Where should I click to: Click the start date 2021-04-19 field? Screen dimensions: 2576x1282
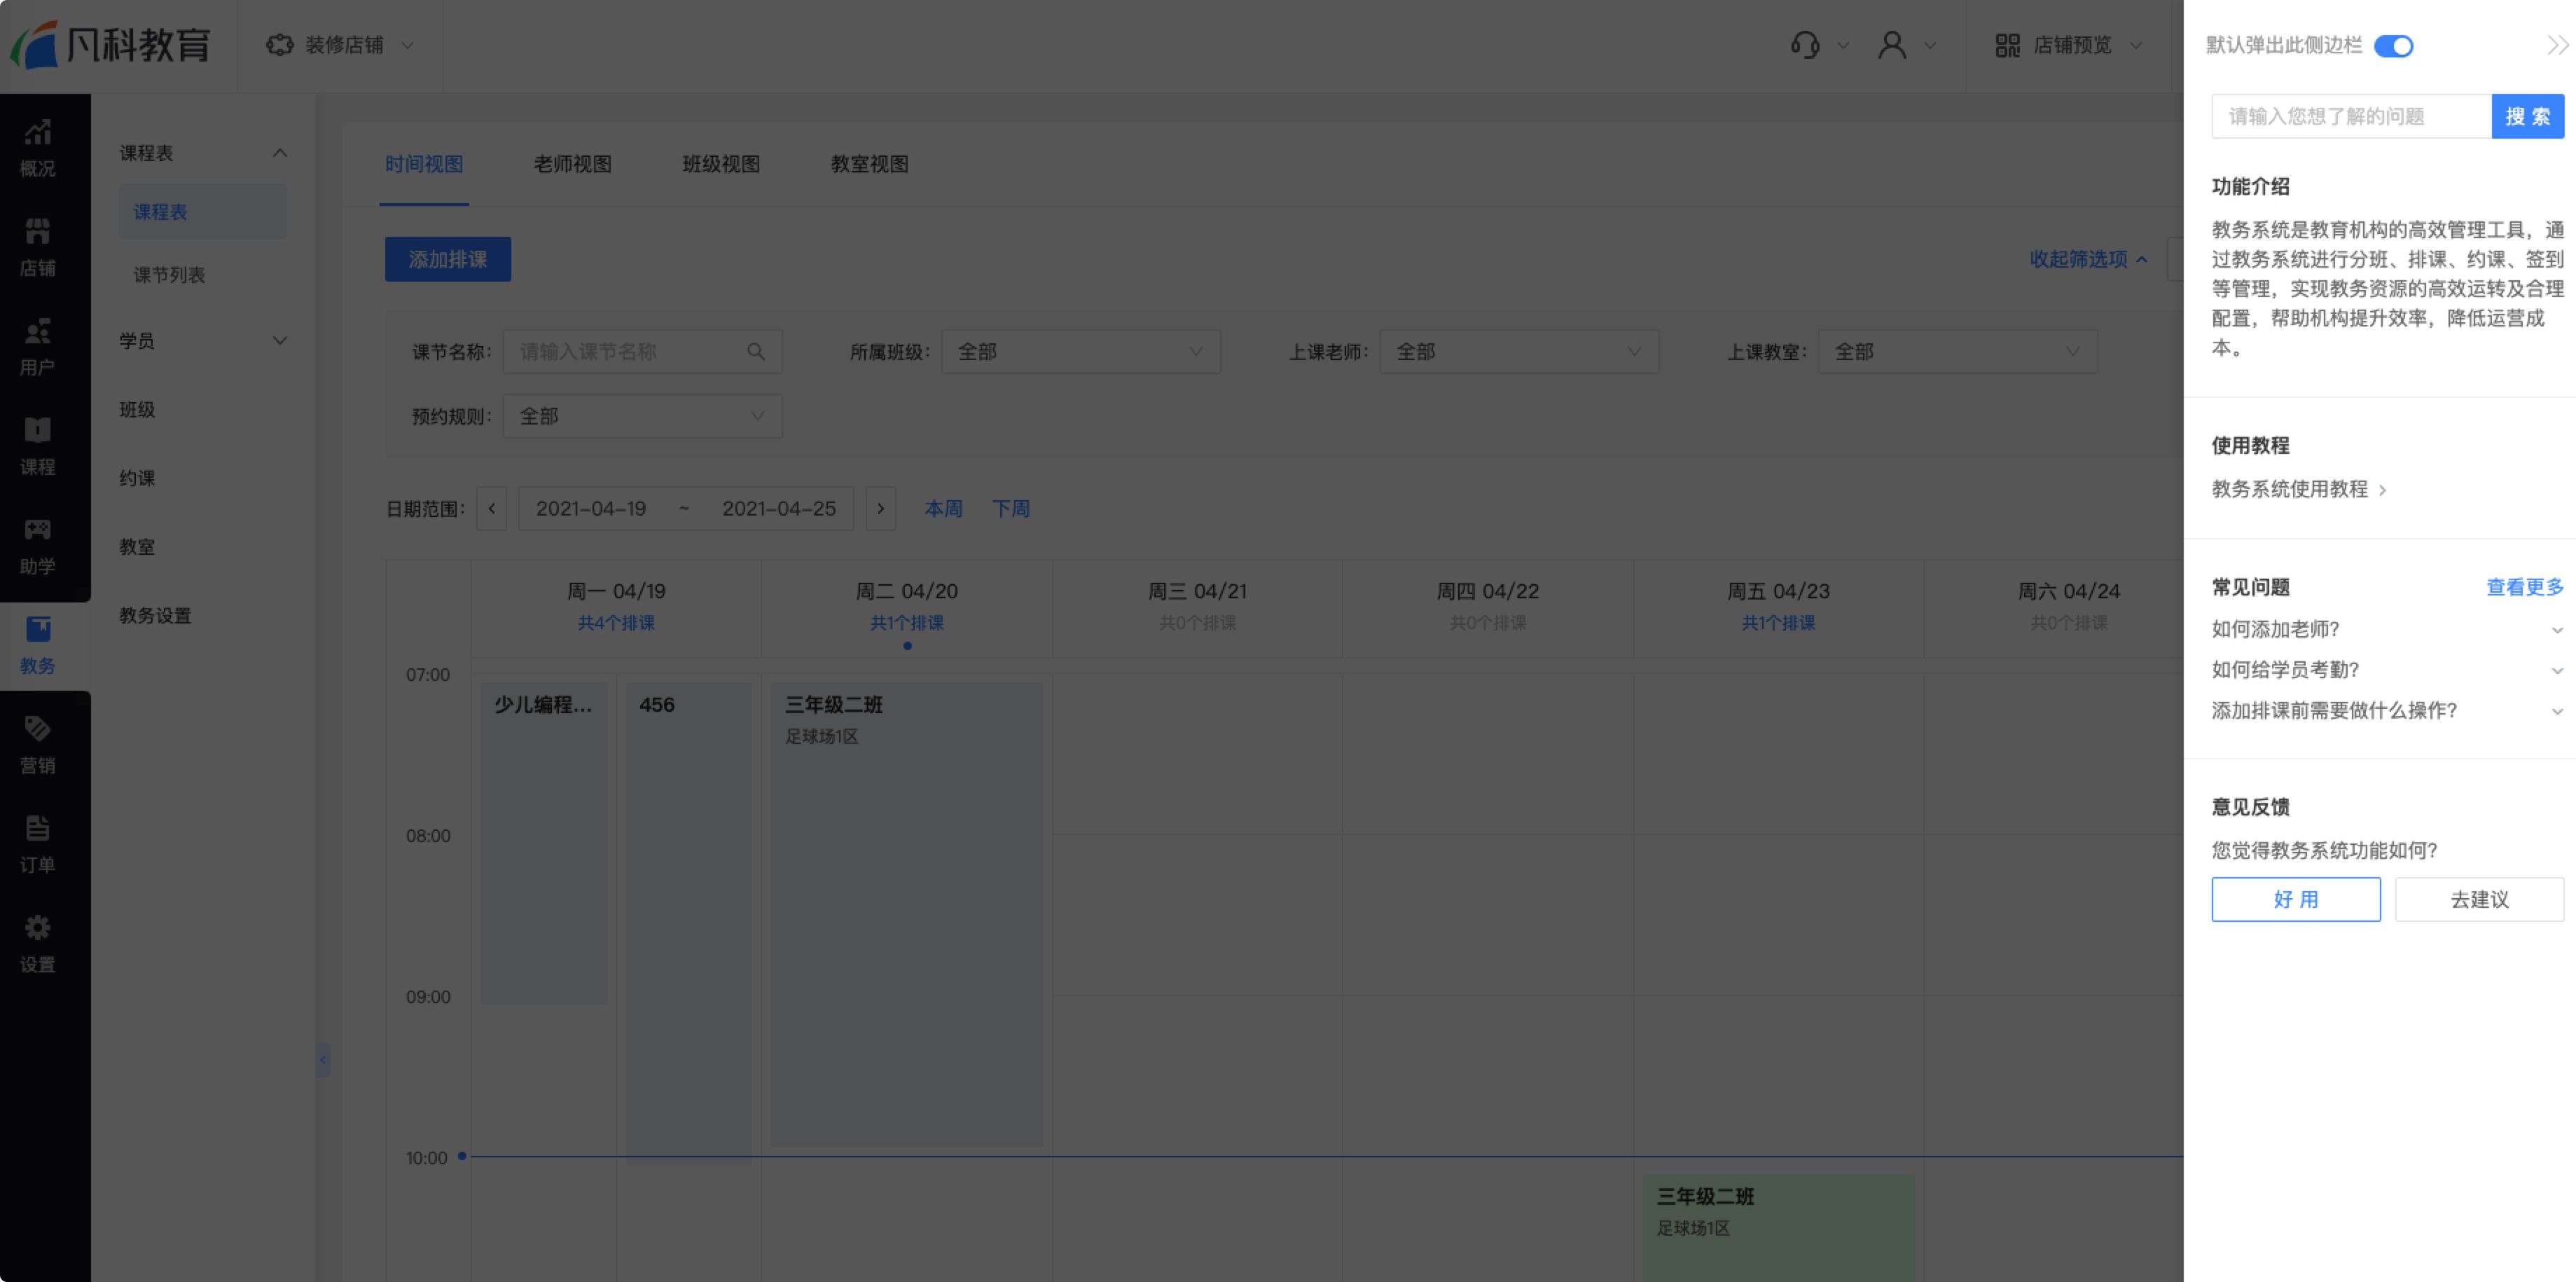[x=591, y=508]
